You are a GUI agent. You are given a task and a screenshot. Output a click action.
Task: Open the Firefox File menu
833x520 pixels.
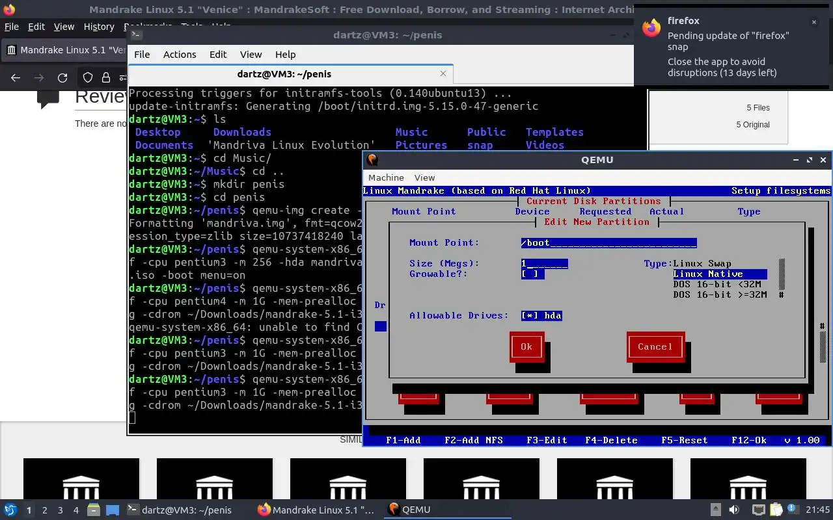[12, 27]
